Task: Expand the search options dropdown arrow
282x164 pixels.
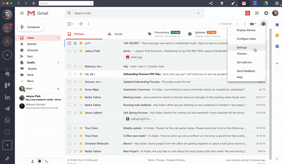Action: point(198,13)
